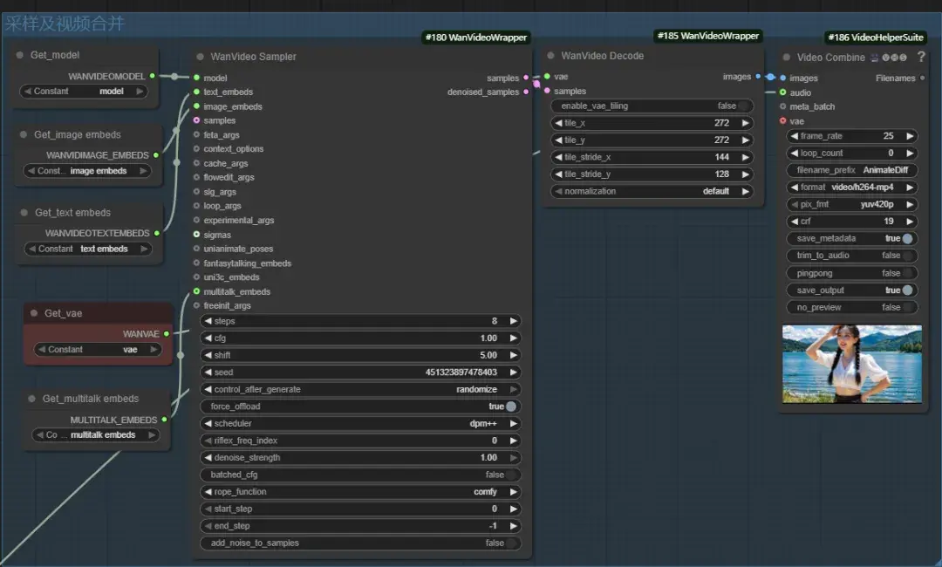Click the audio input port on Video Combine
Image resolution: width=942 pixels, height=567 pixels.
pyautogui.click(x=782, y=92)
